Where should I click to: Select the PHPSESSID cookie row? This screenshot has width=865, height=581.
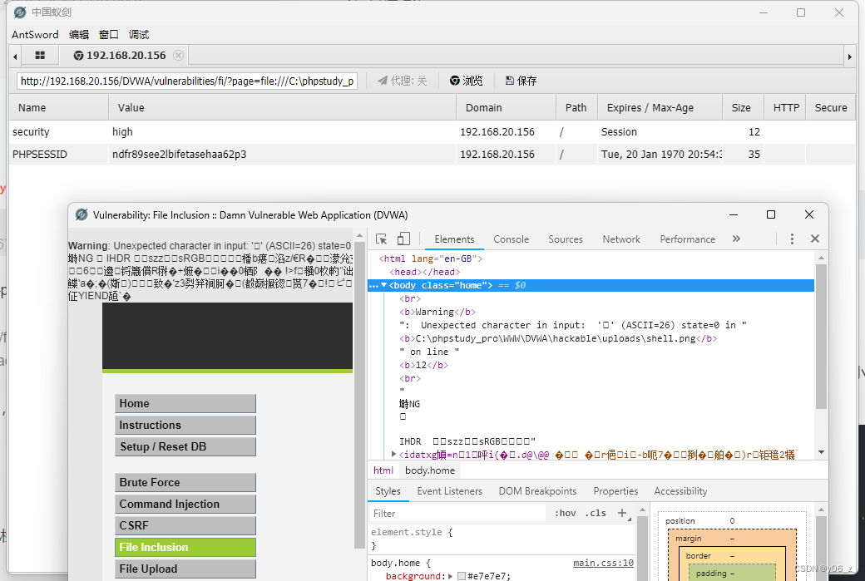pyautogui.click(x=432, y=155)
